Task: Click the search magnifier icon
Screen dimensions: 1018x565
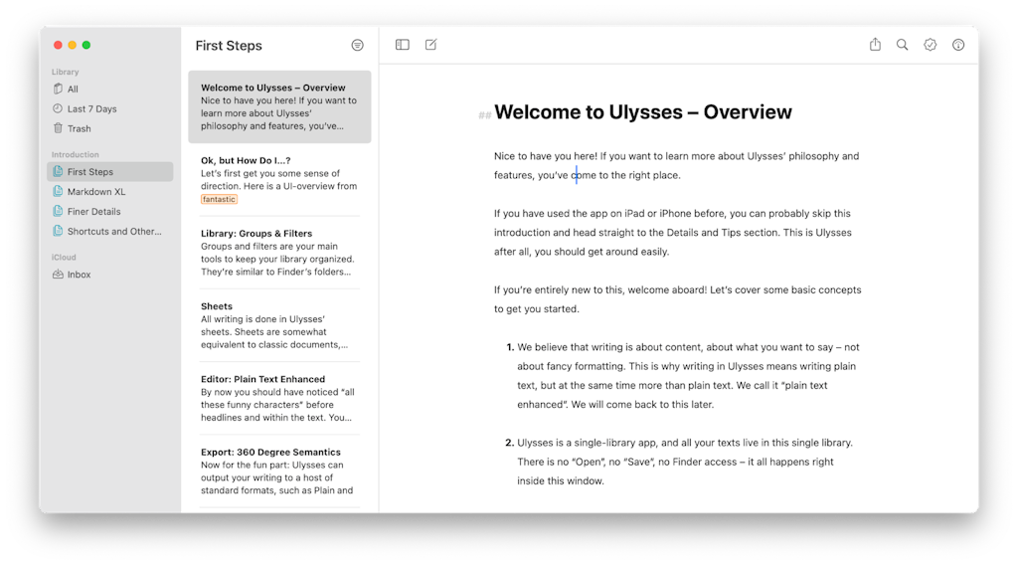Action: coord(903,44)
